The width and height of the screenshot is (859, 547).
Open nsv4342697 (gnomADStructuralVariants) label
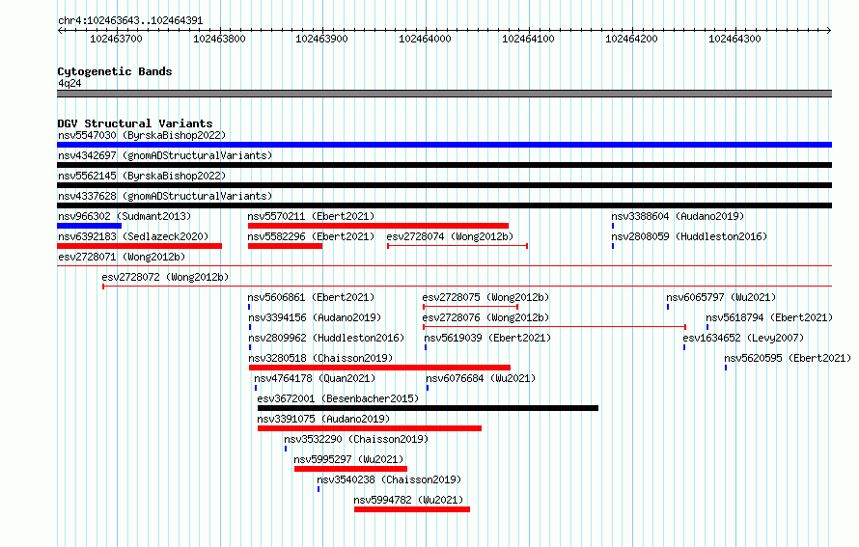tap(165, 155)
